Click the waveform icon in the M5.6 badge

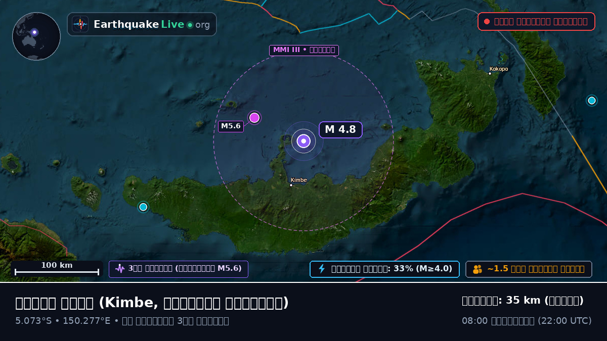(119, 269)
